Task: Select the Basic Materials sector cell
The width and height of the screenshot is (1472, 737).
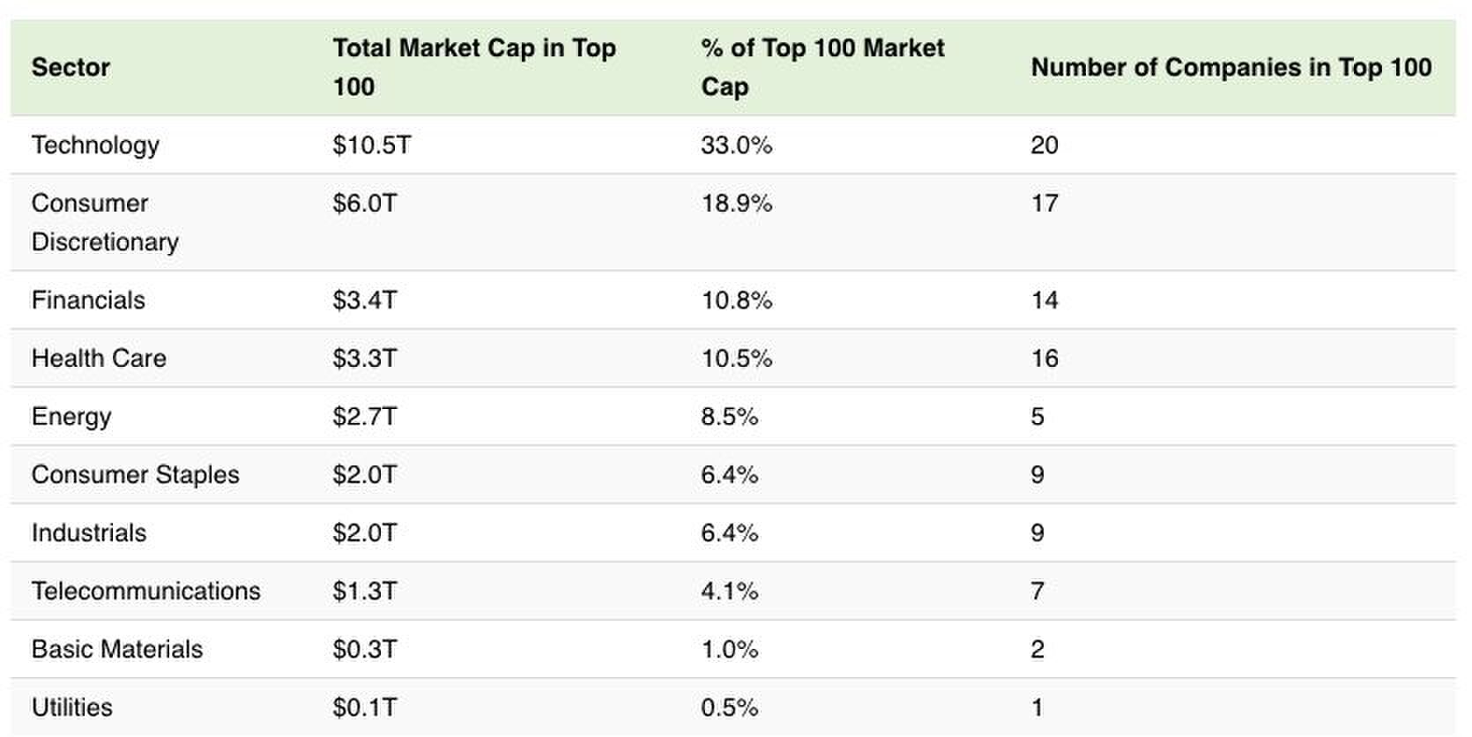Action: (117, 649)
